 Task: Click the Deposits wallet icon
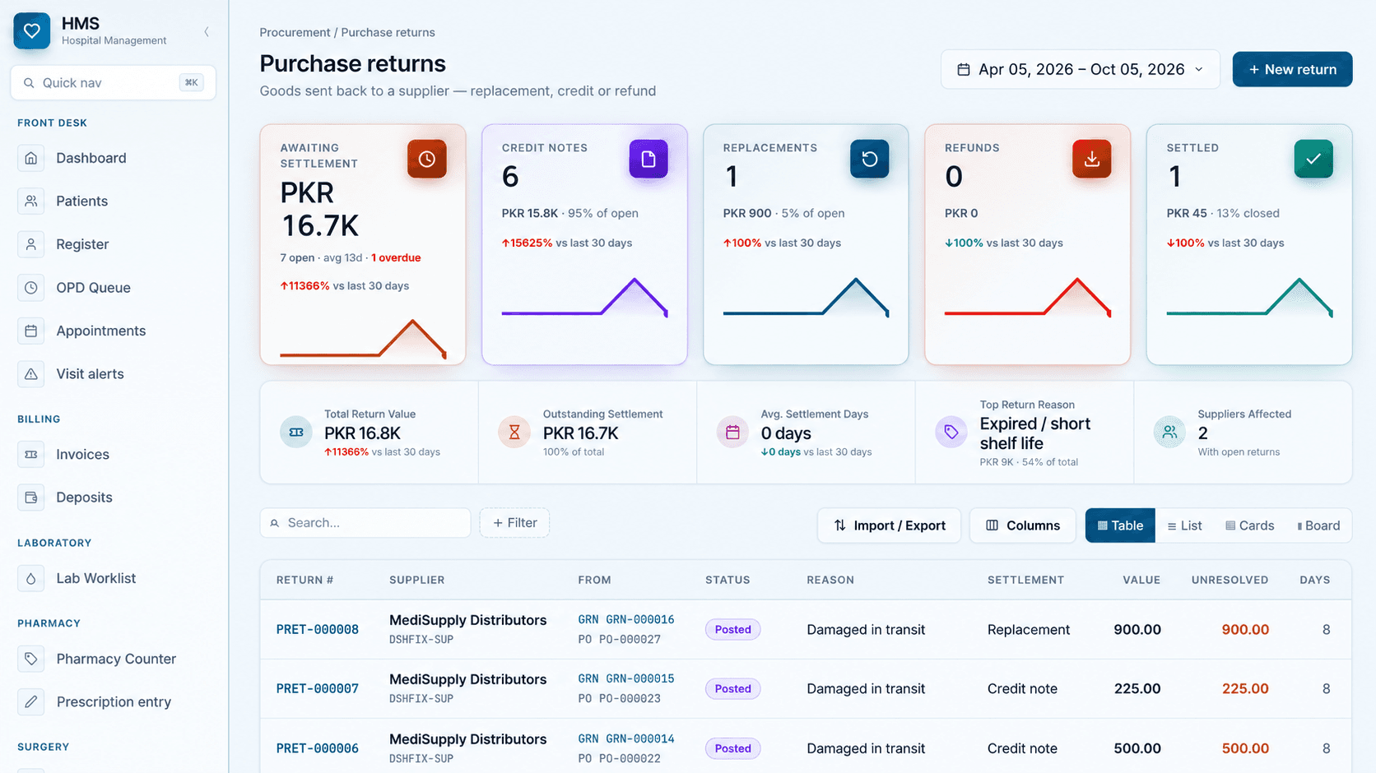point(31,498)
